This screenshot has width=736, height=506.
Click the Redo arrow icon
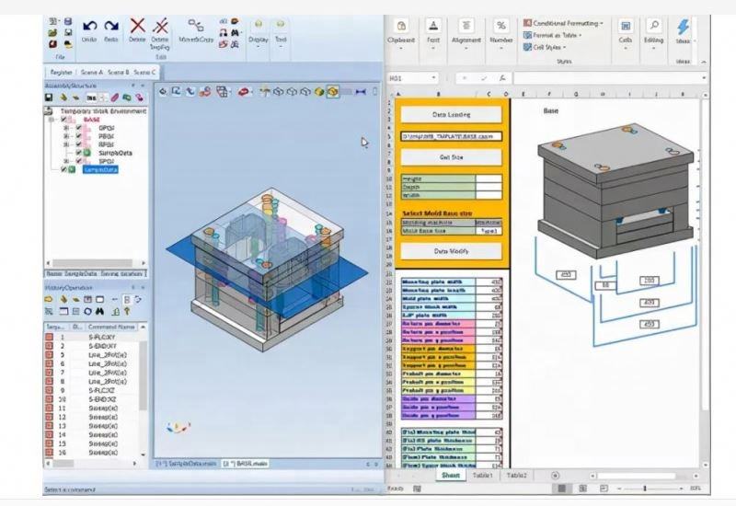(111, 27)
